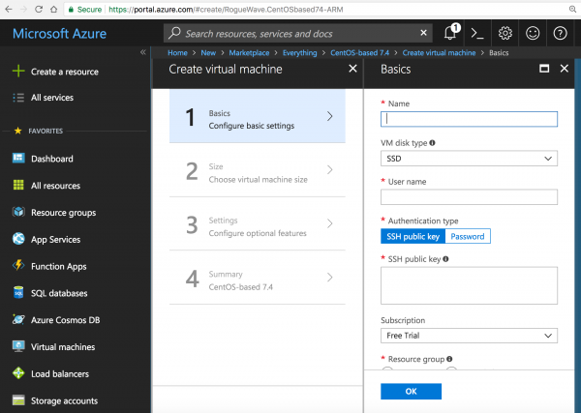Select step 2 Size in wizard
This screenshot has height=413, width=581.
tap(257, 172)
